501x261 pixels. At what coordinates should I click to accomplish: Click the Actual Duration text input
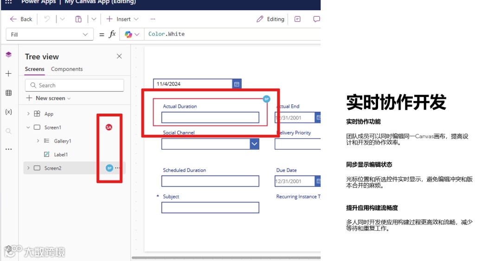tap(210, 117)
